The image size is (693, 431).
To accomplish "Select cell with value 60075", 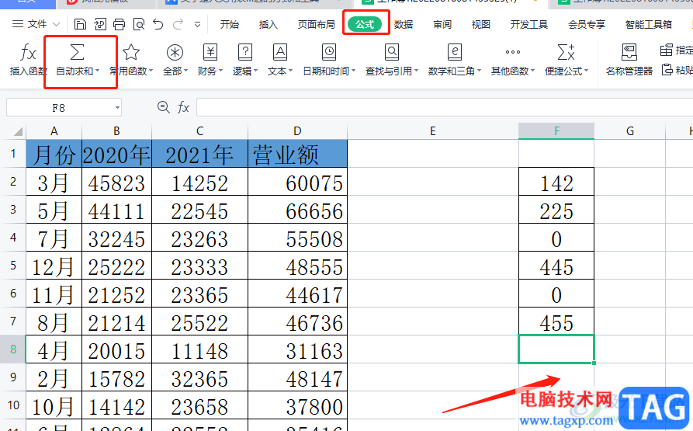I will [x=297, y=182].
